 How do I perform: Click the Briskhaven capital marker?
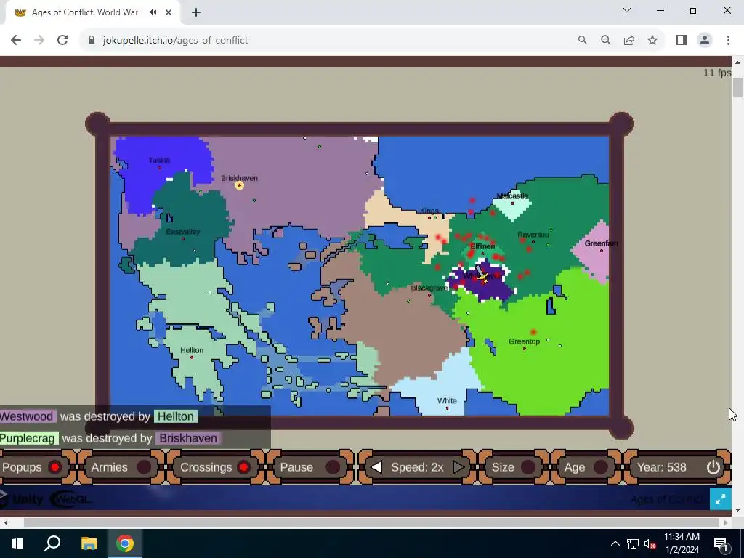(x=239, y=185)
